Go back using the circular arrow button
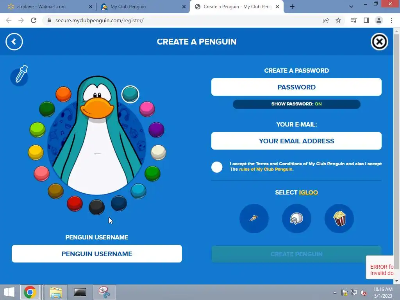 coord(14,41)
